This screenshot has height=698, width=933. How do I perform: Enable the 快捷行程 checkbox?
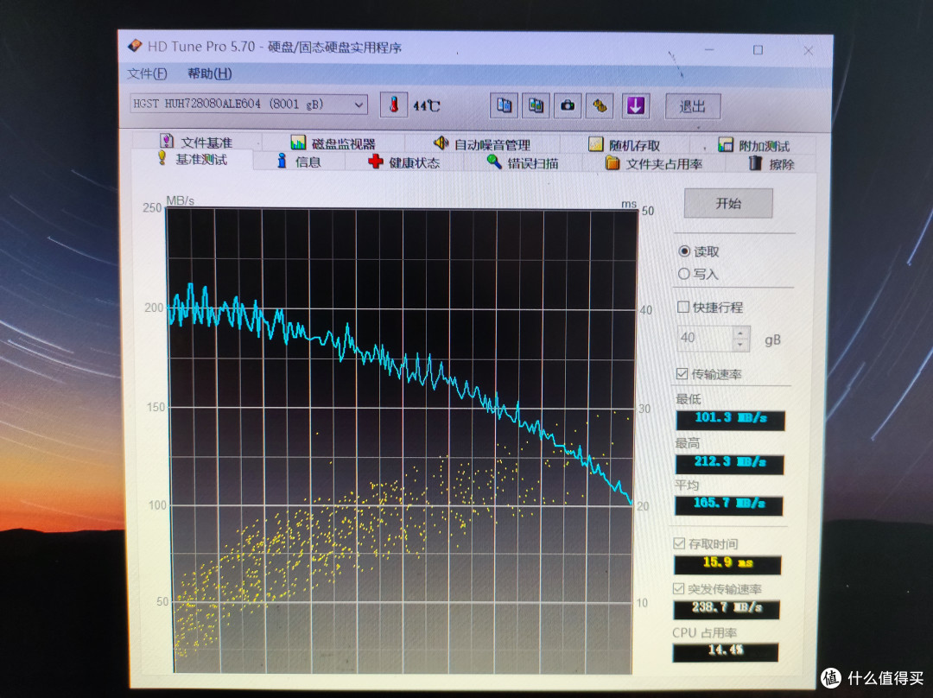(x=683, y=307)
